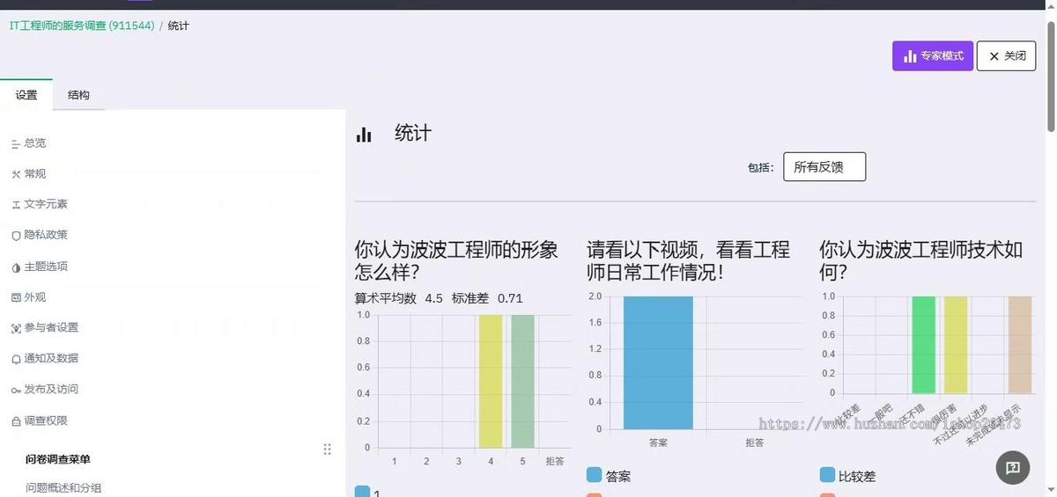This screenshot has width=1057, height=497.
Task: Open 问题概述和分组 question overview menu item
Action: (63, 487)
